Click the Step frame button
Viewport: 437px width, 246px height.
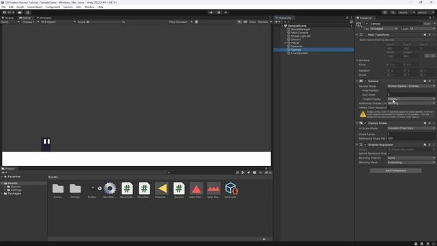pyautogui.click(x=226, y=12)
